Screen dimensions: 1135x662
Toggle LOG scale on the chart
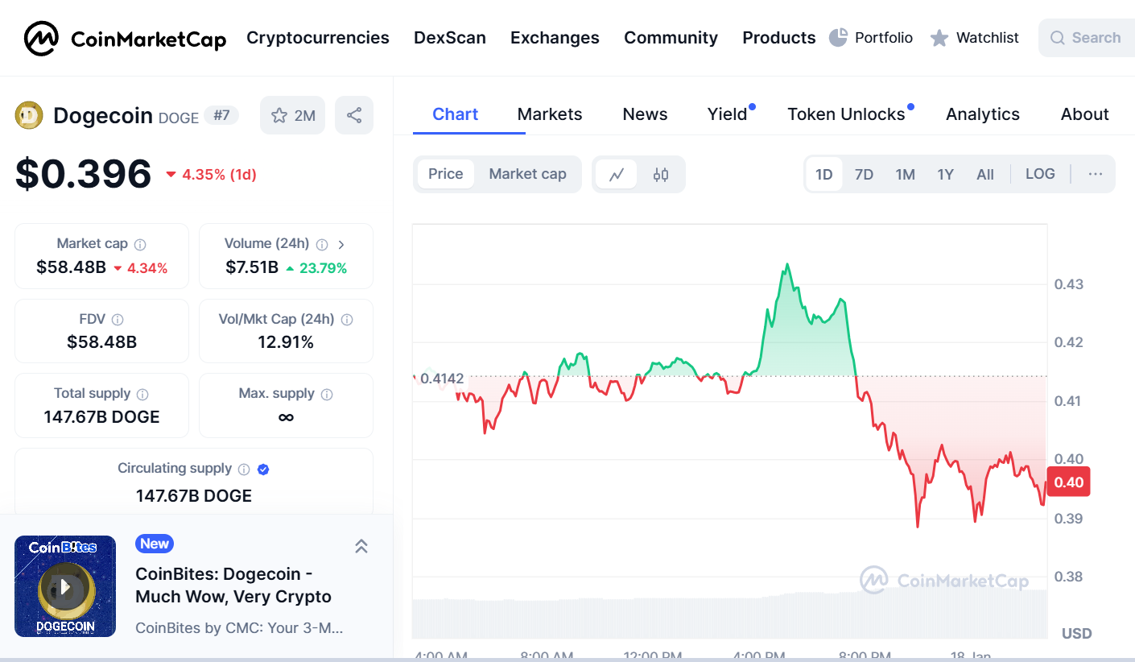[x=1040, y=174]
